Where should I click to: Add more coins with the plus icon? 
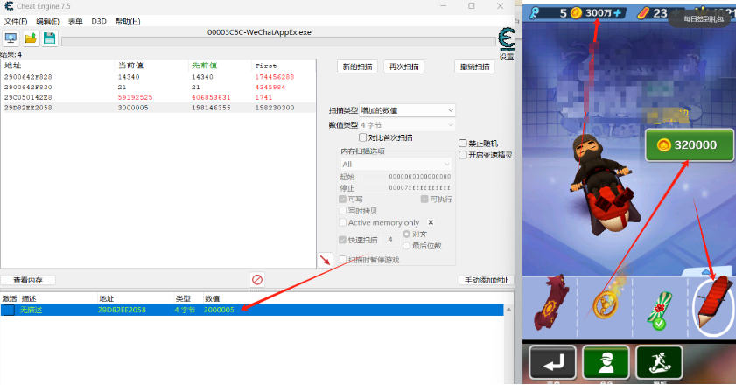pyautogui.click(x=617, y=13)
